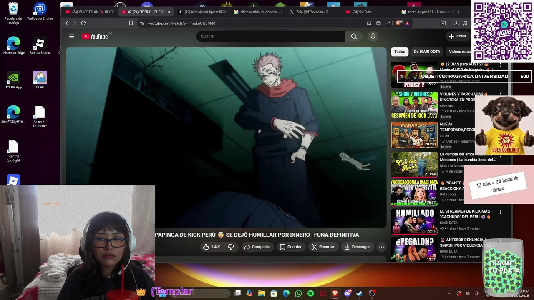The width and height of the screenshot is (534, 300).
Task: Switch to the TikTok #viral #perú tab
Action: pos(202,12)
